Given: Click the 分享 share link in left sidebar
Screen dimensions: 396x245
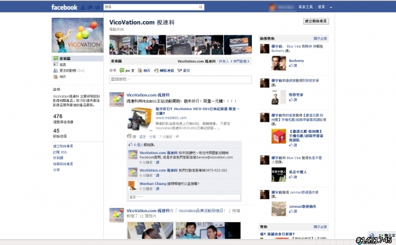Looking at the screenshot, I should 56,170.
